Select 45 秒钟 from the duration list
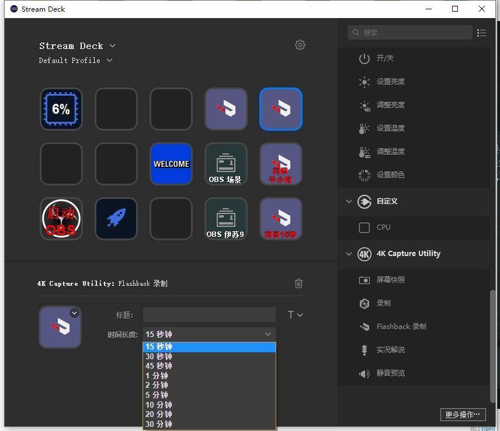The width and height of the screenshot is (500, 431). tap(209, 366)
